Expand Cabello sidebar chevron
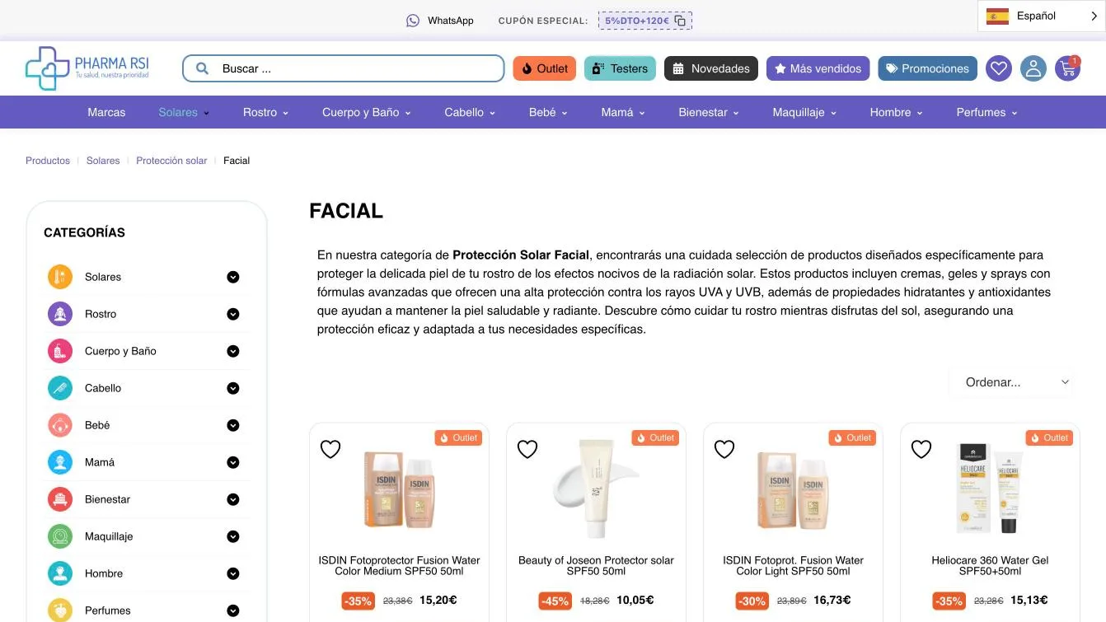 [233, 388]
